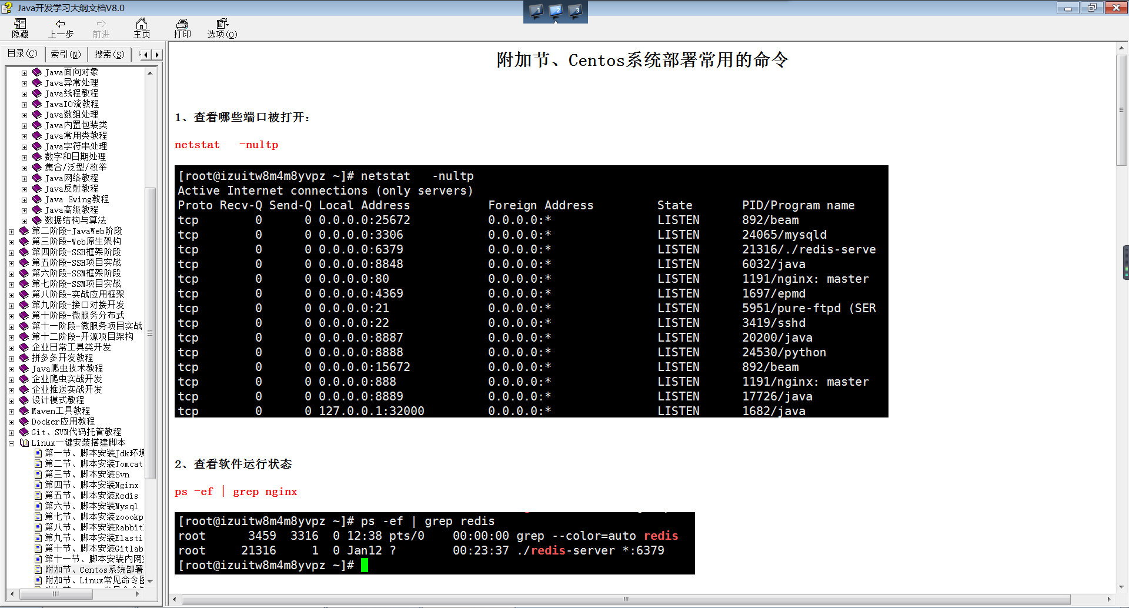
Task: Click the Java数组处理 book icon
Action: (x=37, y=114)
